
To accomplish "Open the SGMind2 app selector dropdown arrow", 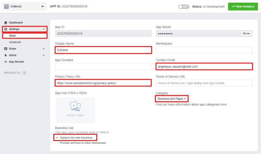I will point(42,6).
